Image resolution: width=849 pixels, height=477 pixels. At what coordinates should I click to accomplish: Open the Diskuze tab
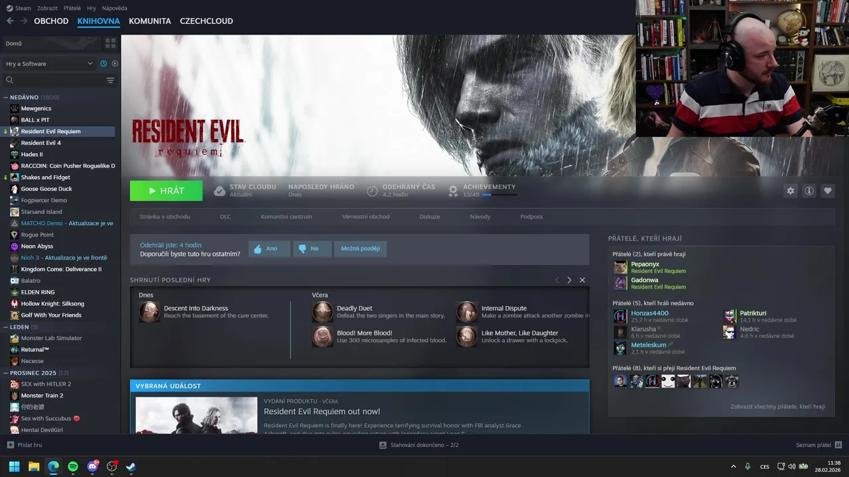(430, 217)
